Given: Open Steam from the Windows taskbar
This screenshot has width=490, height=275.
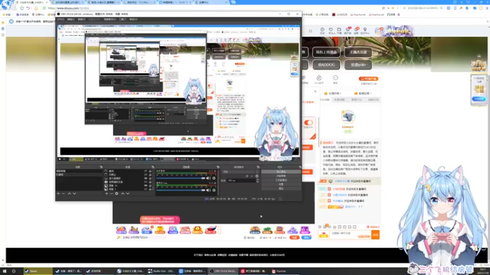Looking at the screenshot, I should click(x=38, y=271).
